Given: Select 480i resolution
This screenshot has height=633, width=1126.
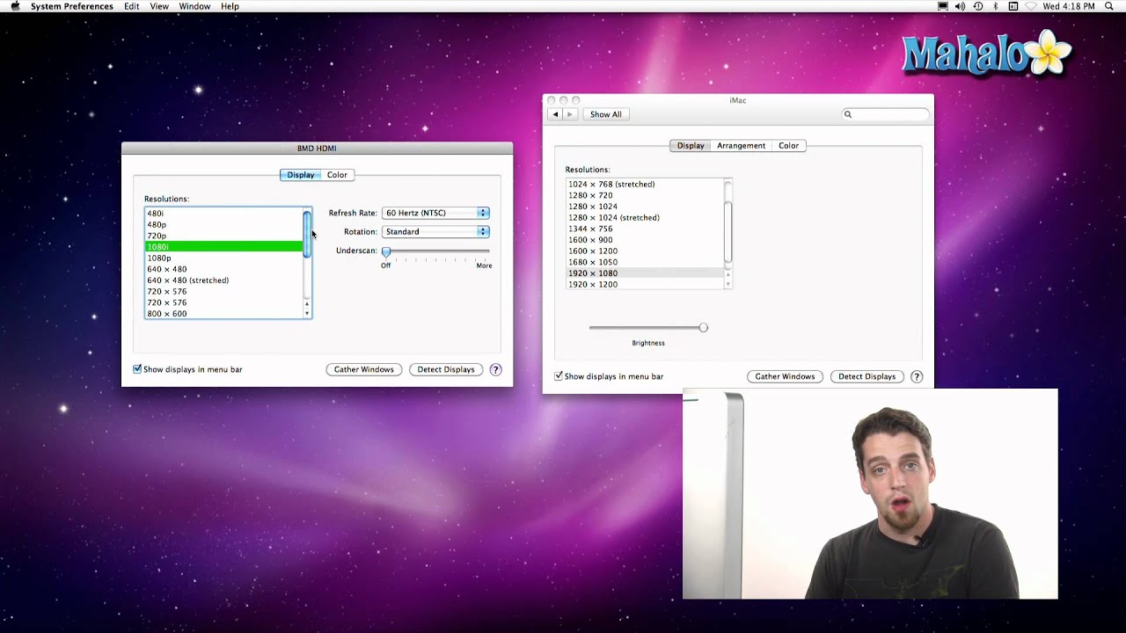Looking at the screenshot, I should (x=223, y=214).
